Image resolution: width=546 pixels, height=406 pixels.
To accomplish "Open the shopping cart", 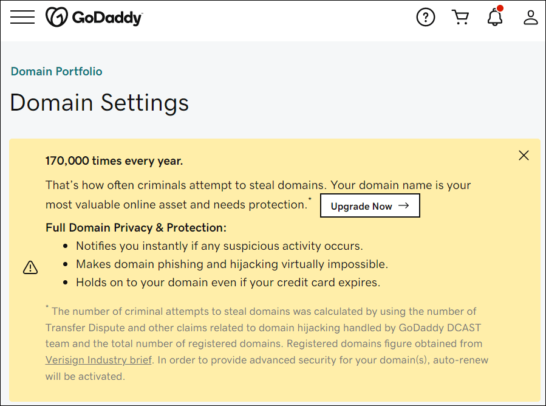I will (460, 17).
